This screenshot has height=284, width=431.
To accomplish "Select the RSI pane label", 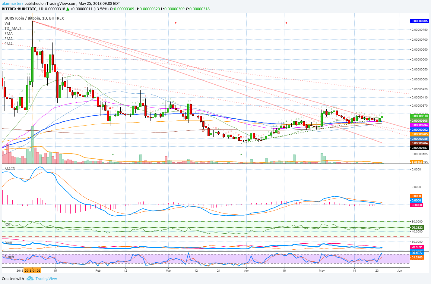I will pyautogui.click(x=7, y=224).
